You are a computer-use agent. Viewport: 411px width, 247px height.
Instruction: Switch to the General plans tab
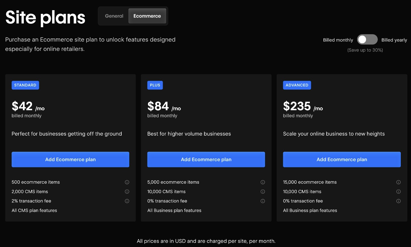tap(114, 16)
